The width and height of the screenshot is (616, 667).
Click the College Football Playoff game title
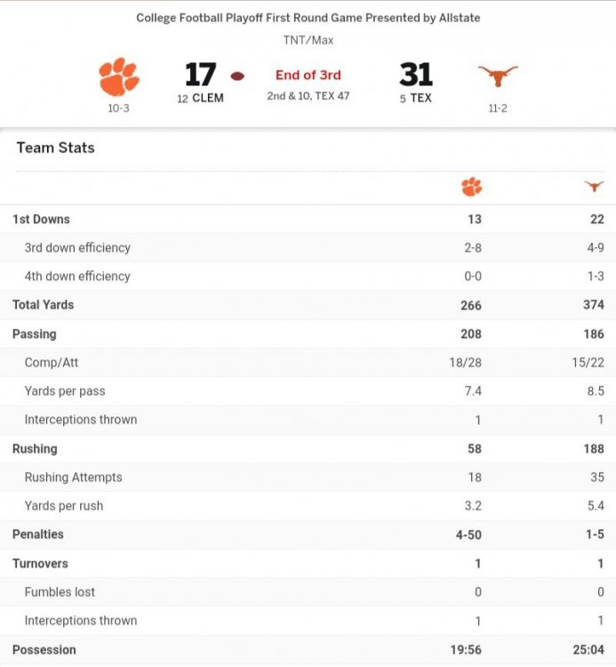pos(308,18)
